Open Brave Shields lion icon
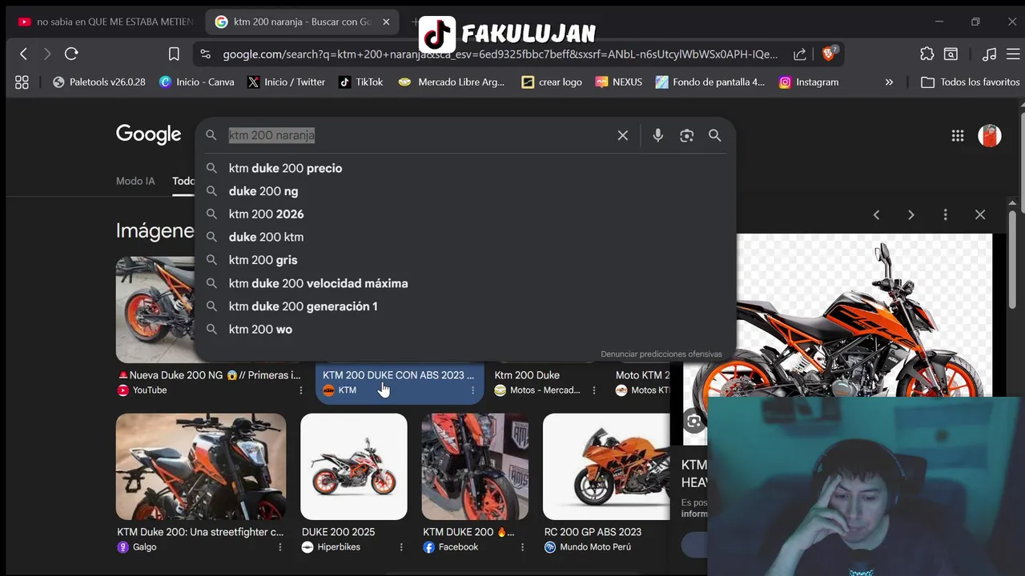This screenshot has height=576, width=1025. 830,54
